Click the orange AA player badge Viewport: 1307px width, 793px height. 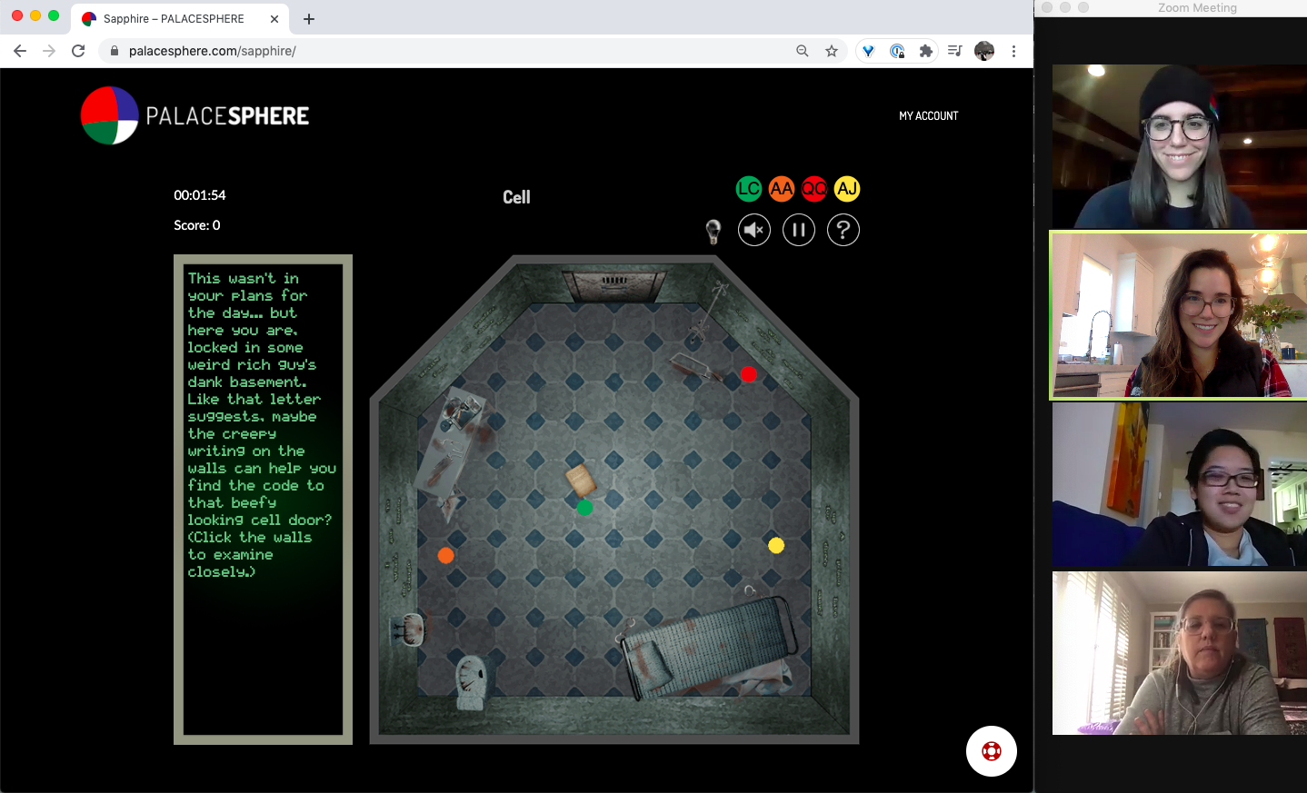pos(782,189)
